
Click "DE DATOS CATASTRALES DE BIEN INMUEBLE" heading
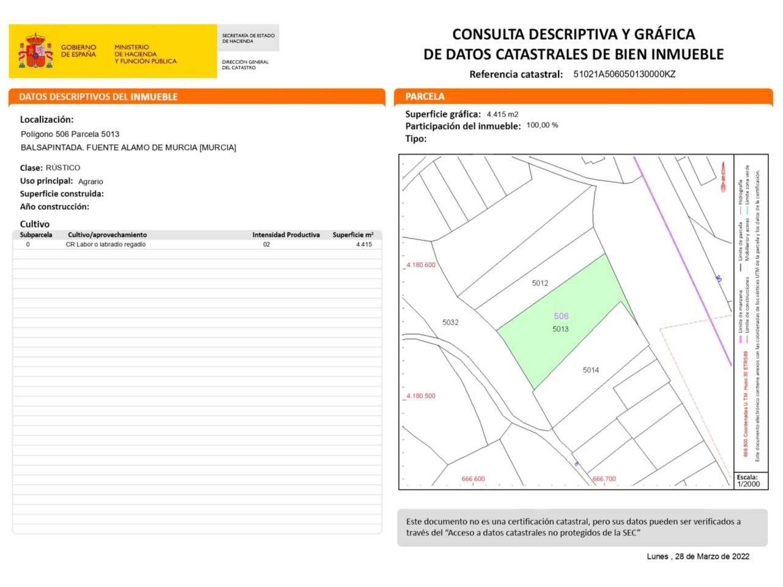[x=574, y=54]
